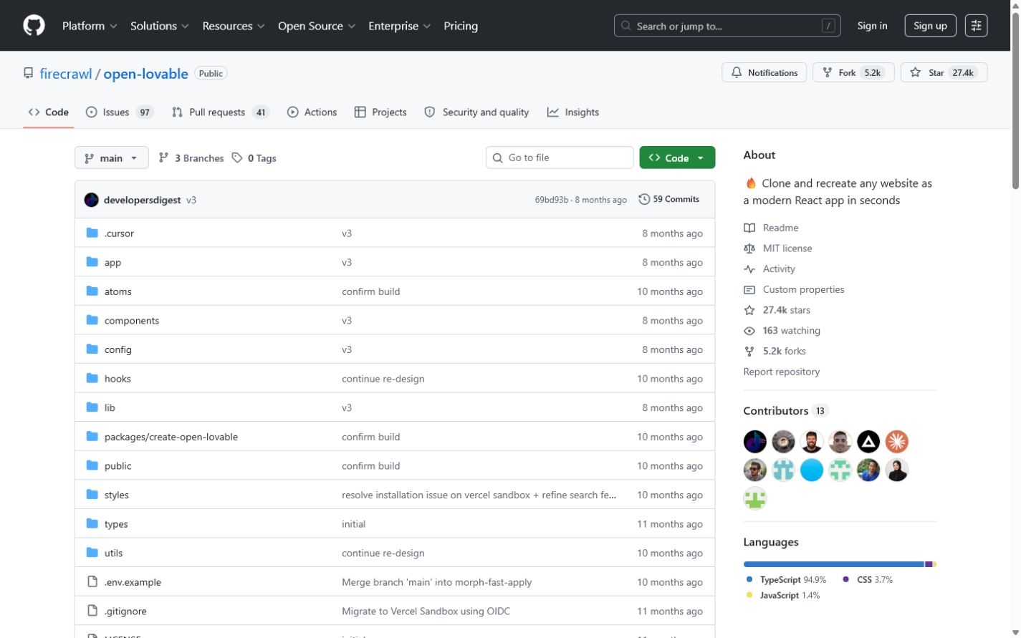The image size is (1021, 638).
Task: Open the 'continue re-design' commit for utils
Action: [x=383, y=553]
